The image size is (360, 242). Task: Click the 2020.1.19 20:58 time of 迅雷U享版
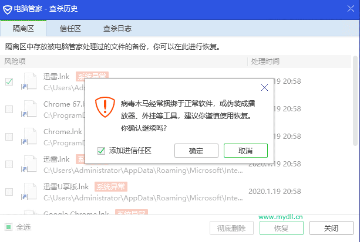point(275,192)
